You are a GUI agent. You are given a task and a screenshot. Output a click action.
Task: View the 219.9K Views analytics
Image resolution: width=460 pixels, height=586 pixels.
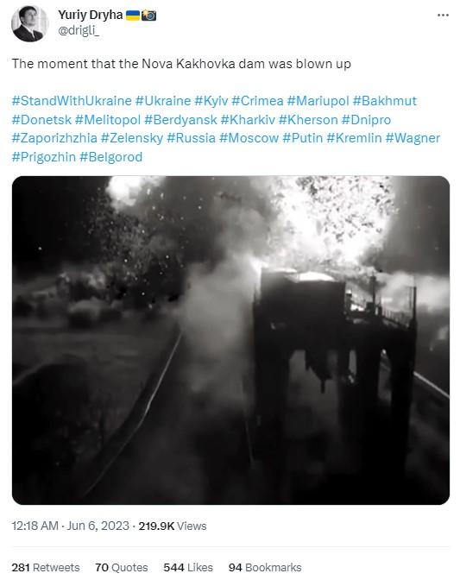[173, 526]
